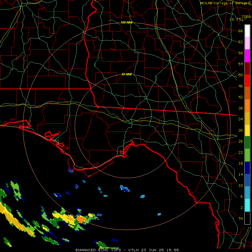Click the 38 legend value
The height and width of the screenshot is (252, 252).
click(241, 108)
